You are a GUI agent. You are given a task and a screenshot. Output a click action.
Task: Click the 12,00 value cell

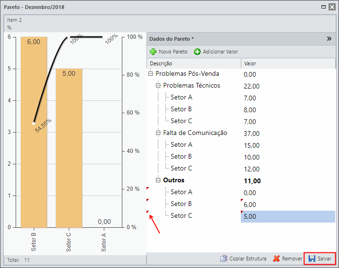[252, 169]
